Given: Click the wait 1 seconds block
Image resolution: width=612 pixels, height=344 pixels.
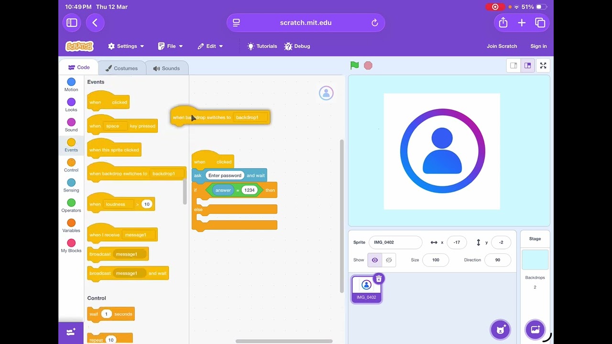Looking at the screenshot, I should click(110, 314).
